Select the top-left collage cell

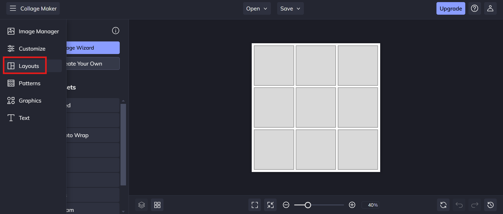click(274, 66)
